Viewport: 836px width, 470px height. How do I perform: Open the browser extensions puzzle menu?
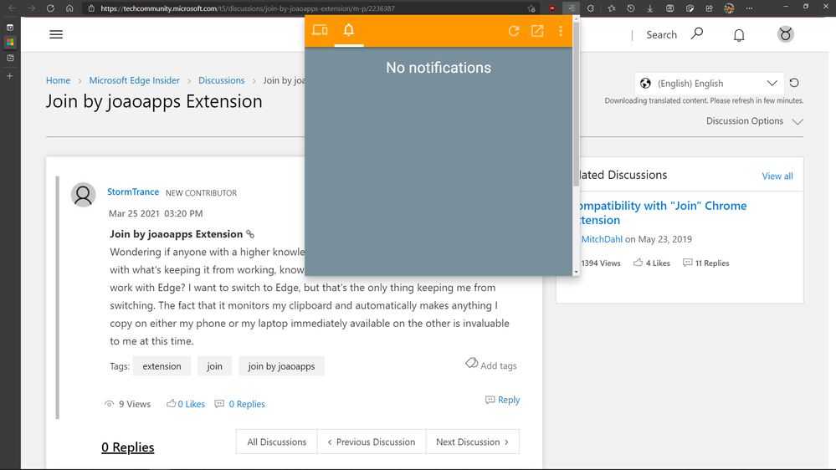click(x=591, y=8)
